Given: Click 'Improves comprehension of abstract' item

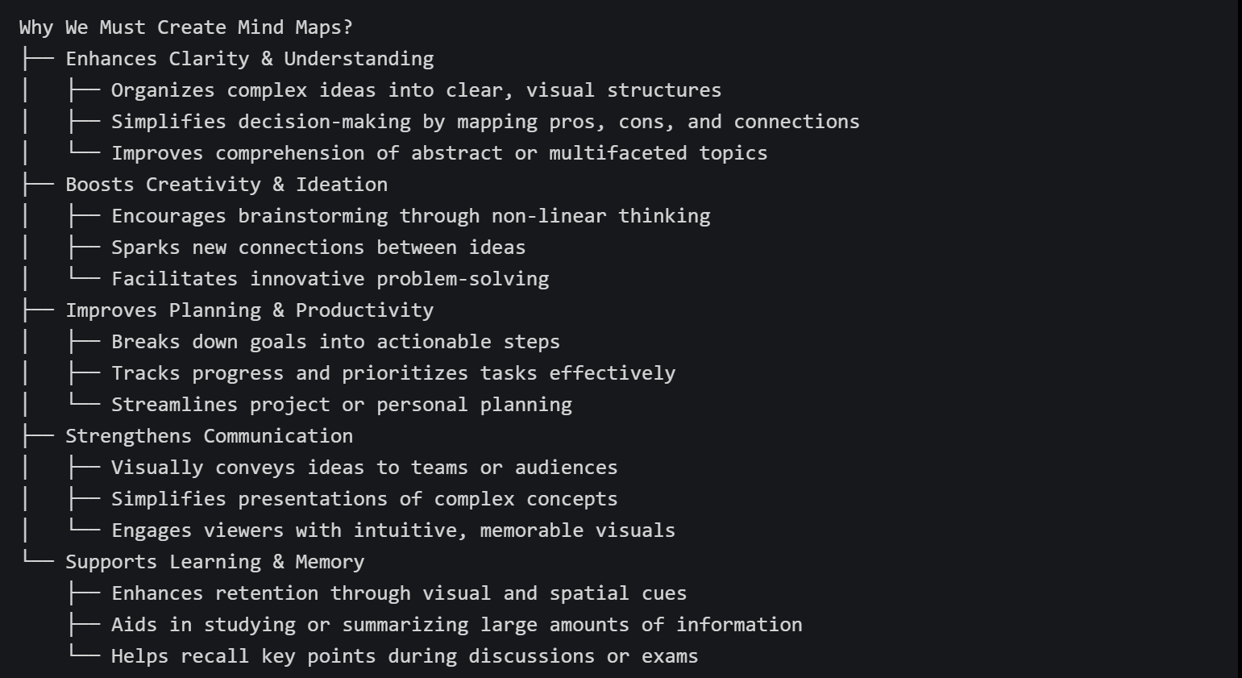Looking at the screenshot, I should pyautogui.click(x=439, y=153).
